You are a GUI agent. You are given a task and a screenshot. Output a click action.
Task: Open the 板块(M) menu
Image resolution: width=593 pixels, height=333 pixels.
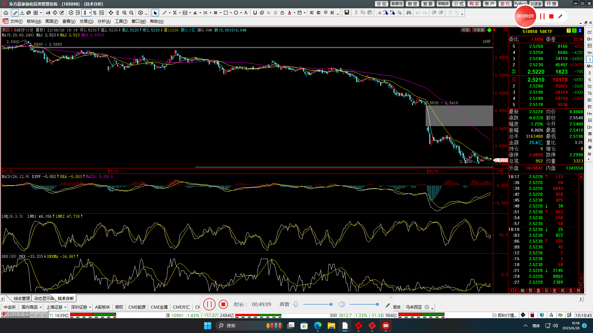(x=34, y=21)
